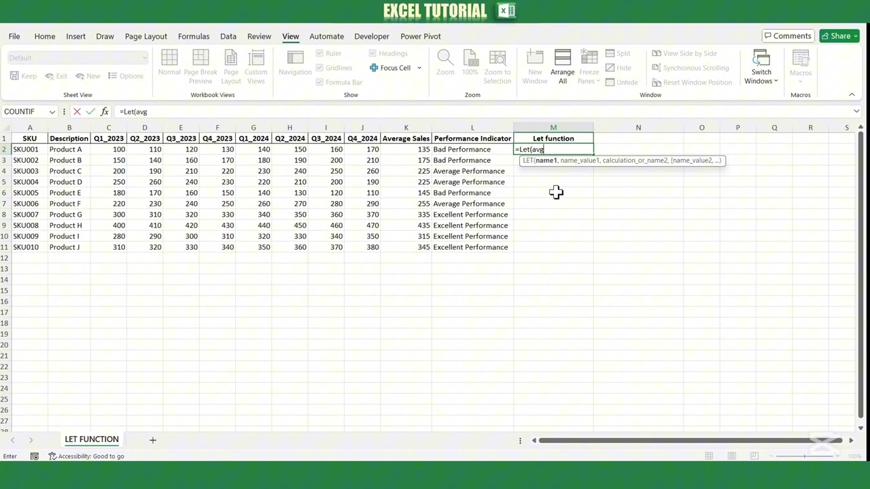
Task: Click Unhide window
Action: (621, 82)
